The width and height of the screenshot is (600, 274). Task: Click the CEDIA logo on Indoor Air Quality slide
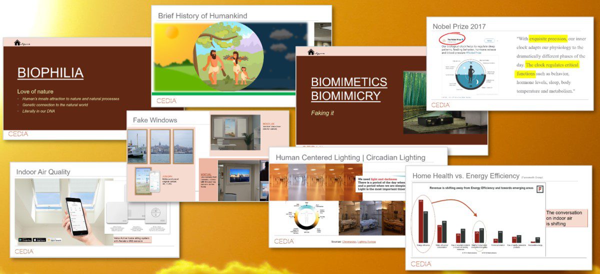coord(24,251)
